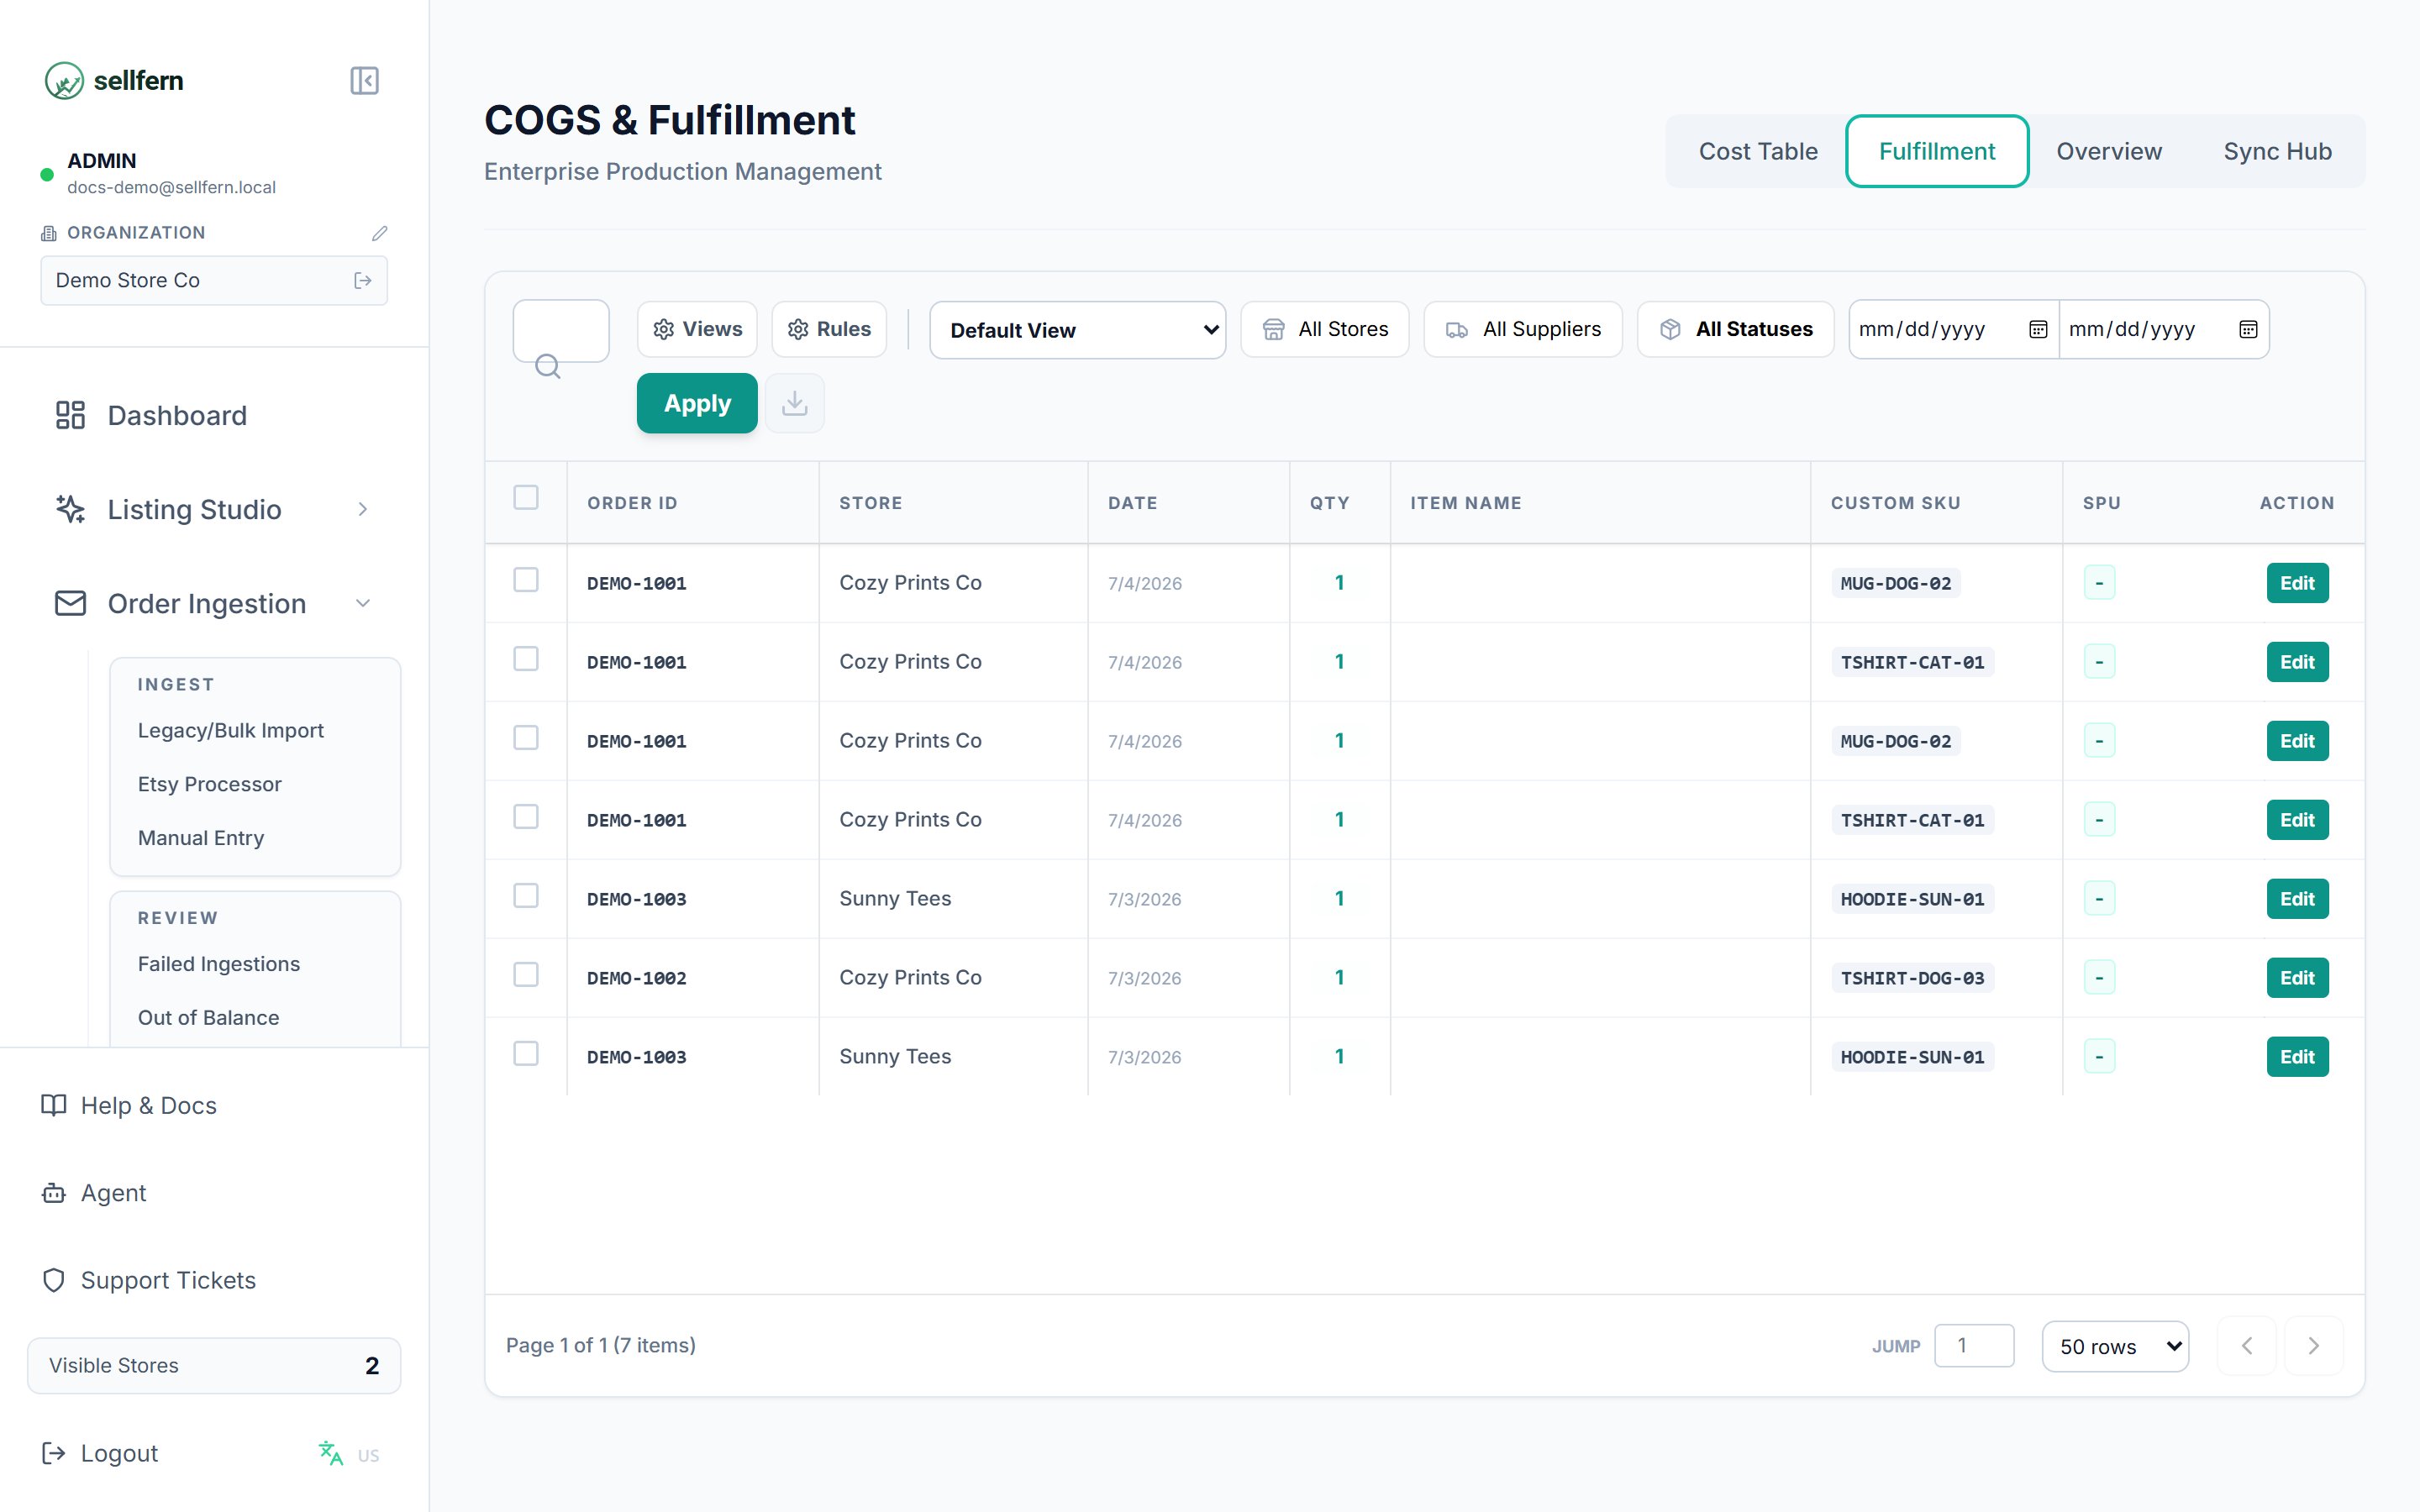The height and width of the screenshot is (1512, 2420).
Task: Click the JUMP page number field
Action: [x=1974, y=1346]
